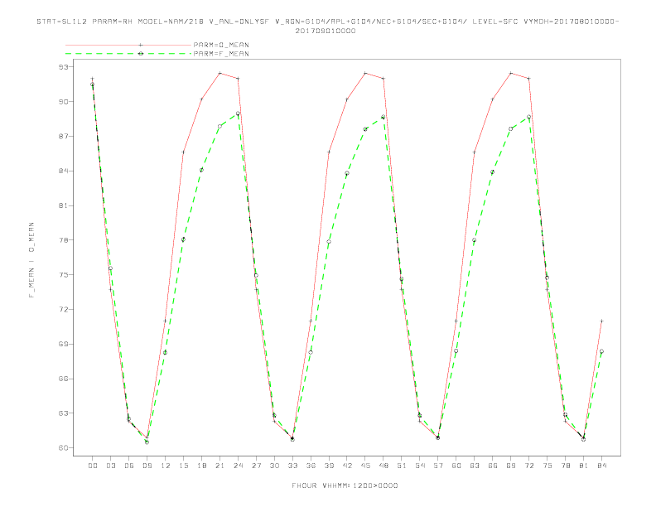Image resolution: width=656 pixels, height=507 pixels.
Task: Click x-axis tick label 69
Action: click(x=511, y=466)
